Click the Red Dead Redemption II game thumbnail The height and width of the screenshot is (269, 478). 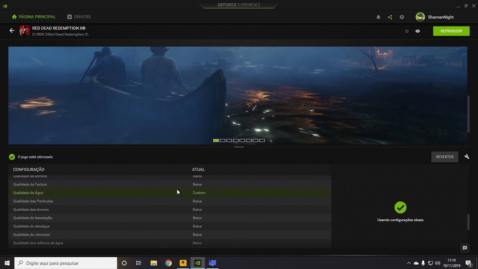(25, 31)
